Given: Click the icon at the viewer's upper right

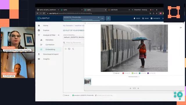Looking at the screenshot, I should [x=181, y=28].
